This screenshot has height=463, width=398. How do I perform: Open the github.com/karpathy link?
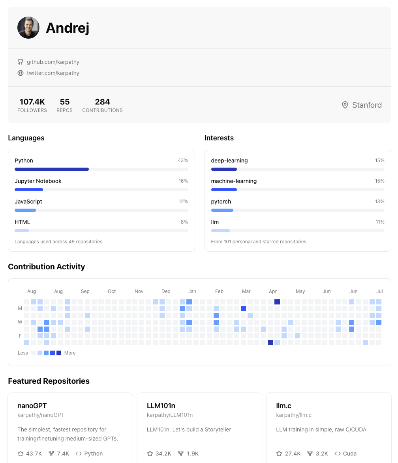point(53,62)
